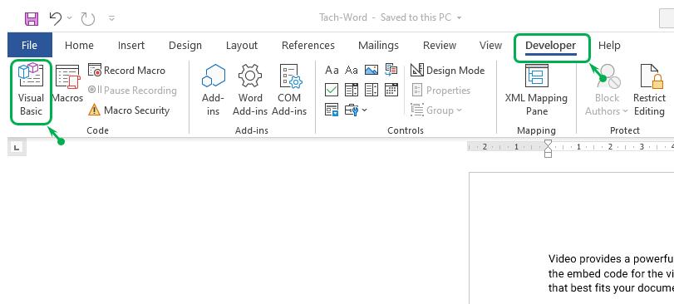Insert Building Block Gallery content control
The image size is (674, 304).
391,70
